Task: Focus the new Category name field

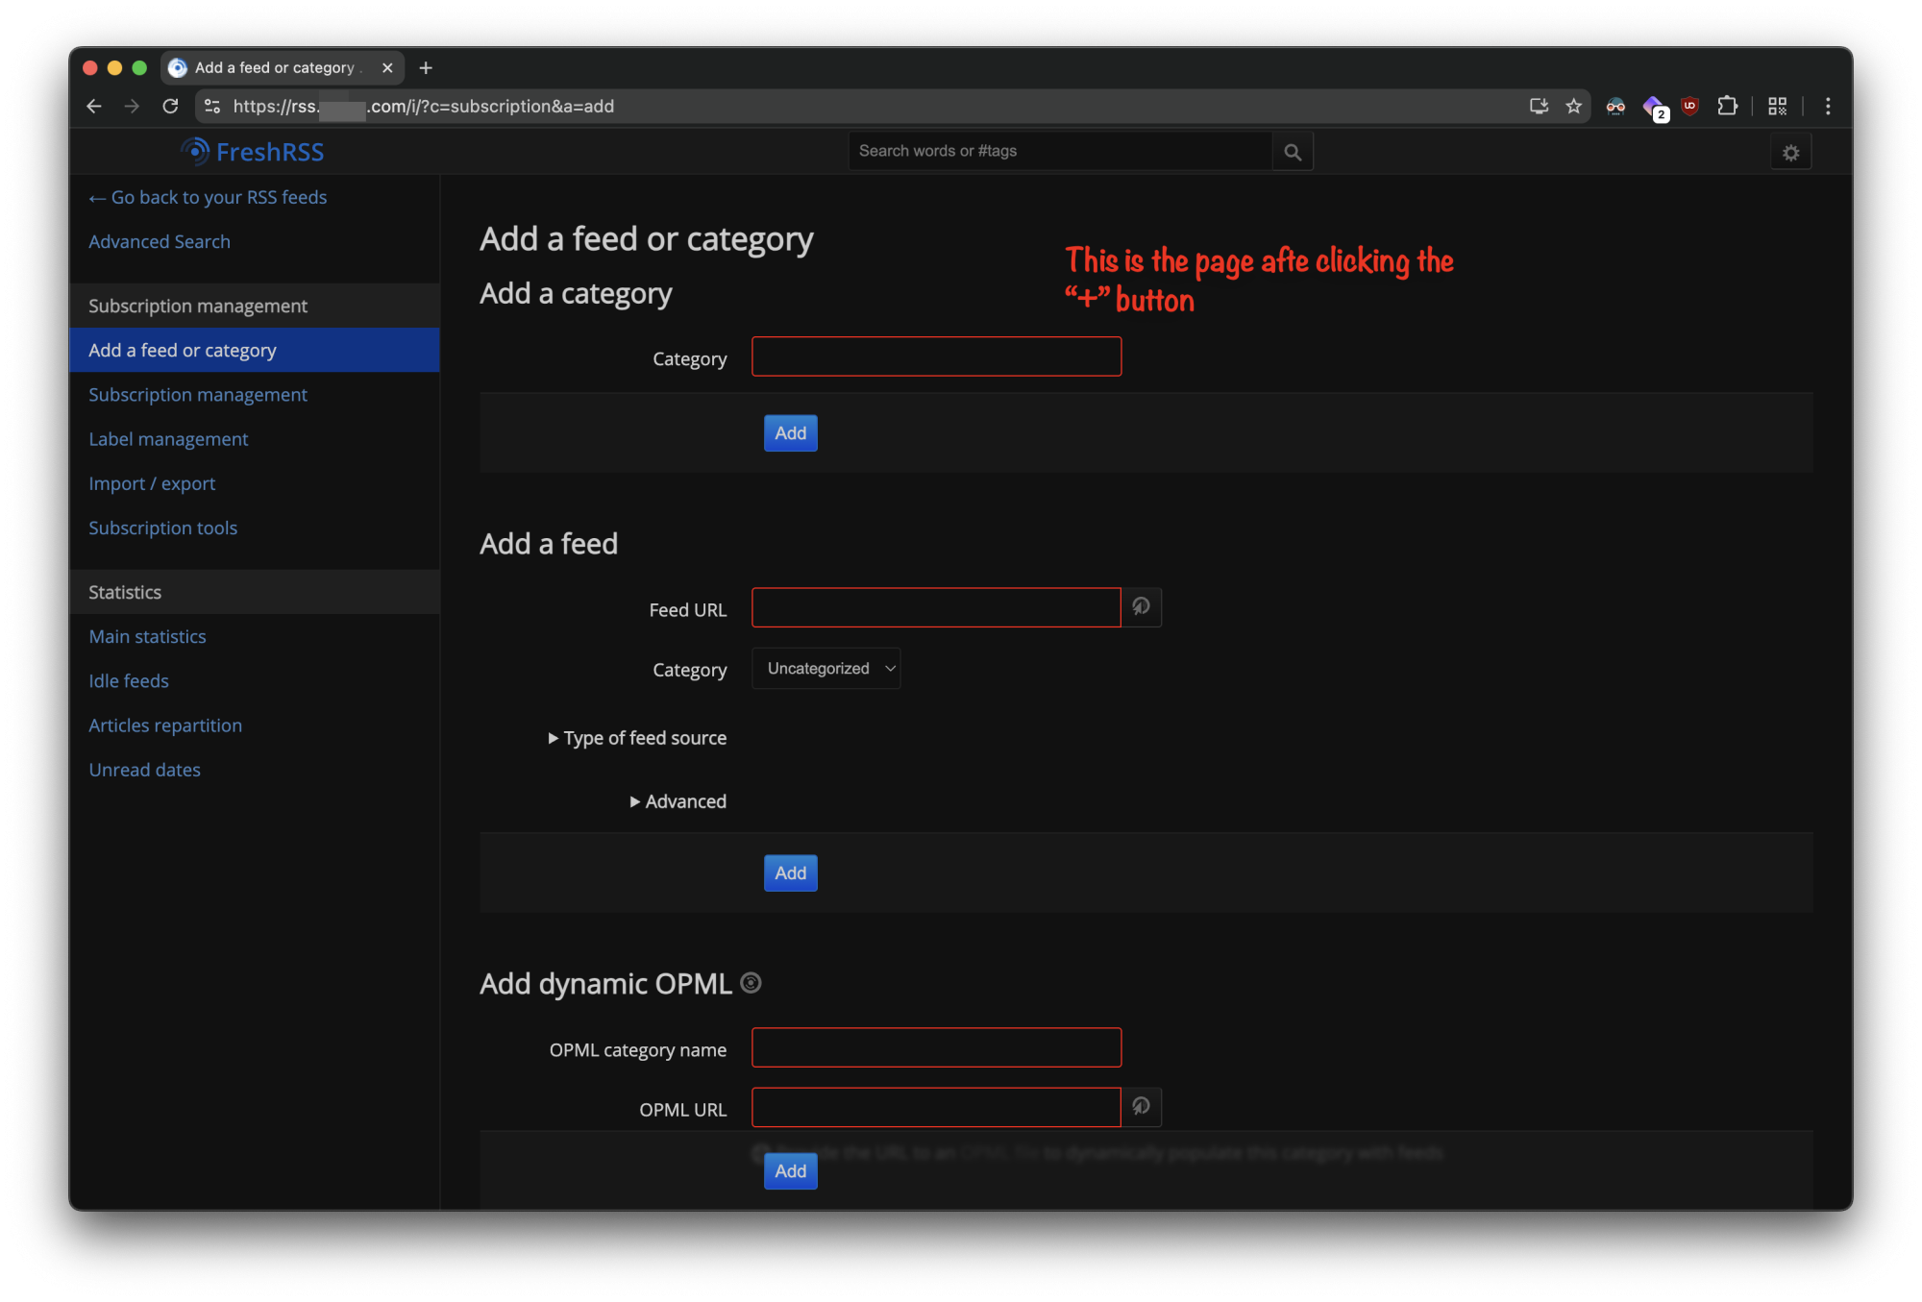Action: coord(936,356)
